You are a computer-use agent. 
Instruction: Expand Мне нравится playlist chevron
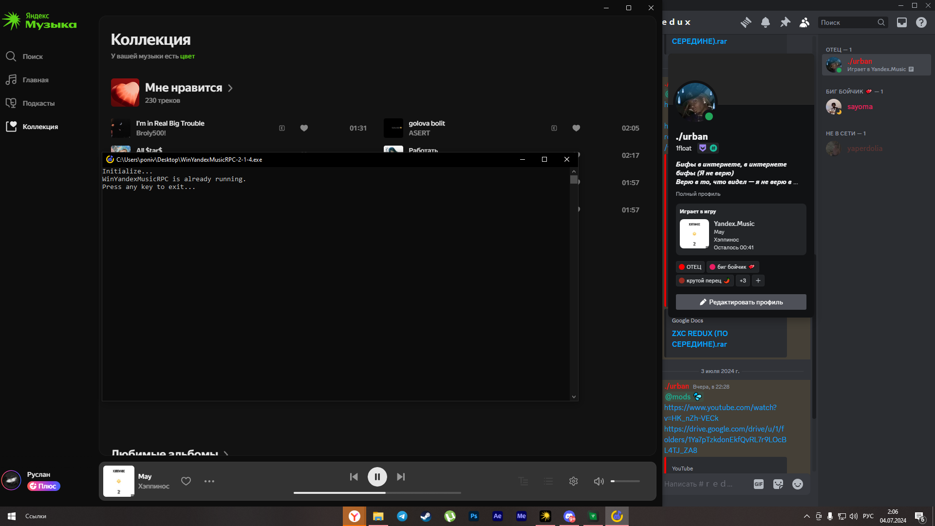[230, 88]
